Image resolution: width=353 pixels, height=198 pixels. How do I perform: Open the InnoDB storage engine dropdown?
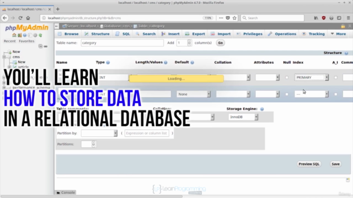coord(243,117)
